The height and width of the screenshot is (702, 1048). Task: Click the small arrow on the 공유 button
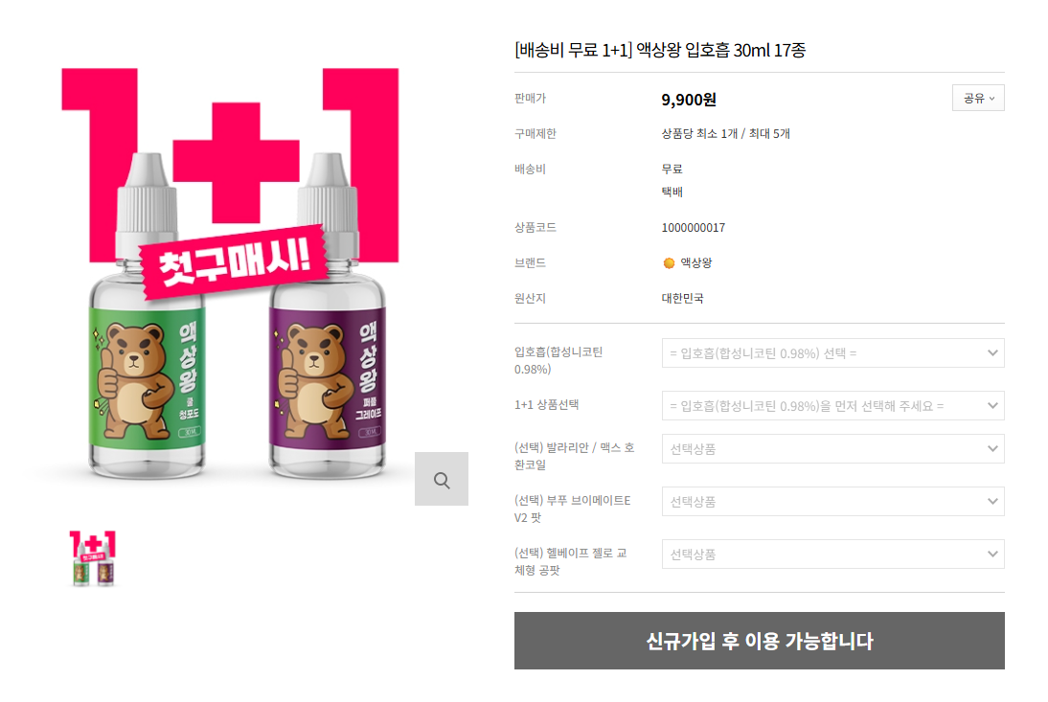coord(991,99)
